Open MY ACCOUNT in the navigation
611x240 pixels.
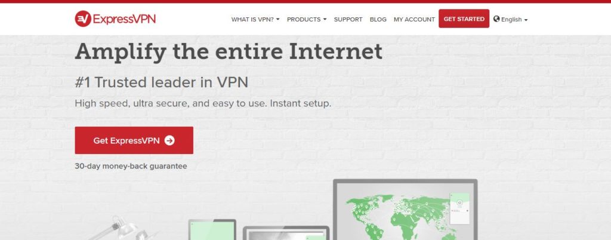[x=414, y=20]
